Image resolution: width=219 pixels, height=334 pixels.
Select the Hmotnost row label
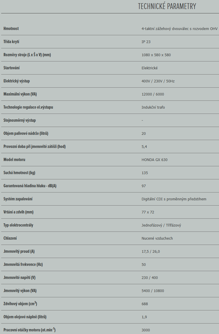(11, 29)
